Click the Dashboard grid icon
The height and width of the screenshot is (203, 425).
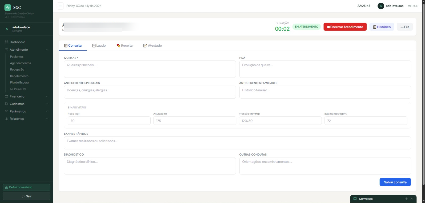pos(6,42)
